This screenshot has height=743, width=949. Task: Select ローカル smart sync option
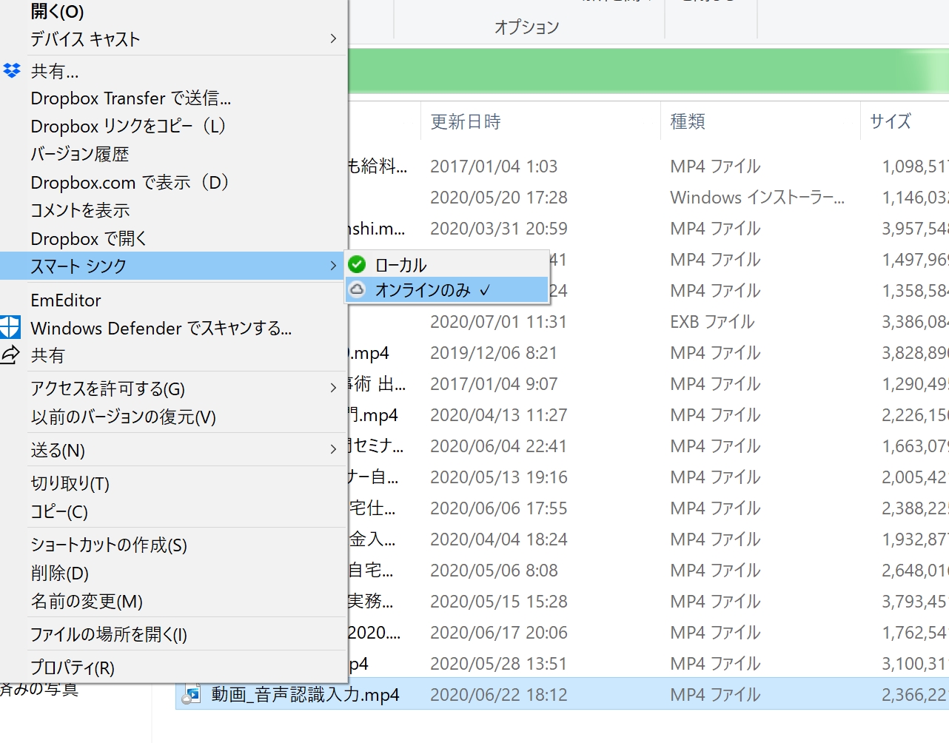(x=400, y=265)
